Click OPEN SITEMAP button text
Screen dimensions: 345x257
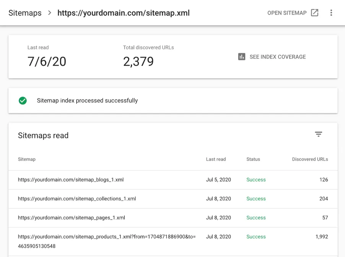point(287,13)
